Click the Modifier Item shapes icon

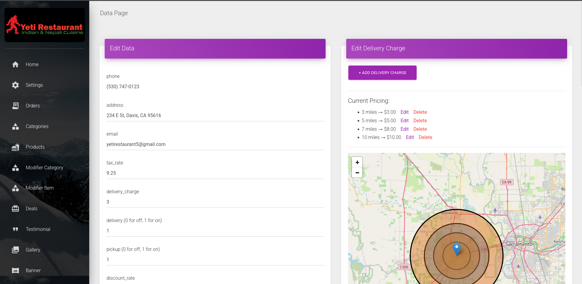pos(15,188)
